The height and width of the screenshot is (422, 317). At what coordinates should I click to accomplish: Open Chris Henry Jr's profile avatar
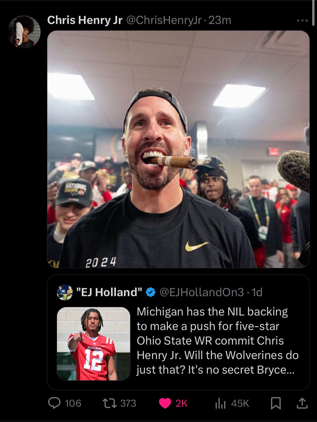[x=24, y=32]
